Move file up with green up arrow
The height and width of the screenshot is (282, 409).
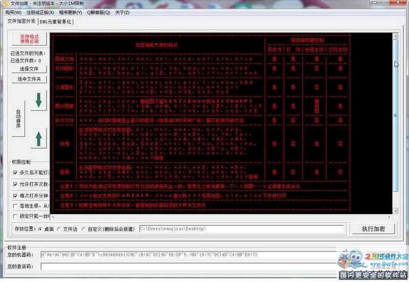tap(39, 138)
